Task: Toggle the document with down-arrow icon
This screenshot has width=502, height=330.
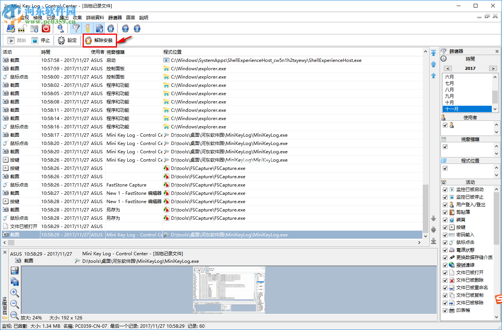Action: click(x=99, y=28)
